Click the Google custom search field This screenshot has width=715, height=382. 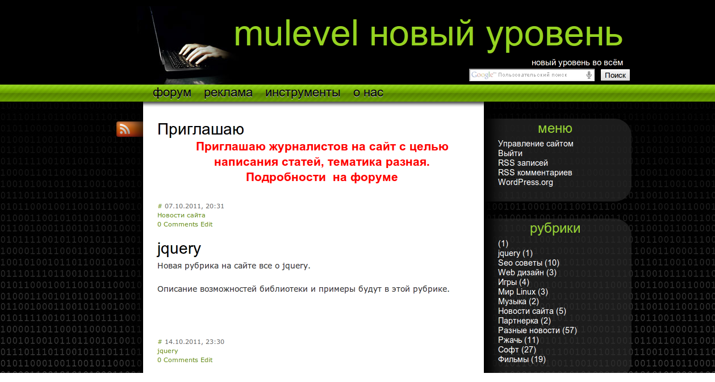point(532,75)
